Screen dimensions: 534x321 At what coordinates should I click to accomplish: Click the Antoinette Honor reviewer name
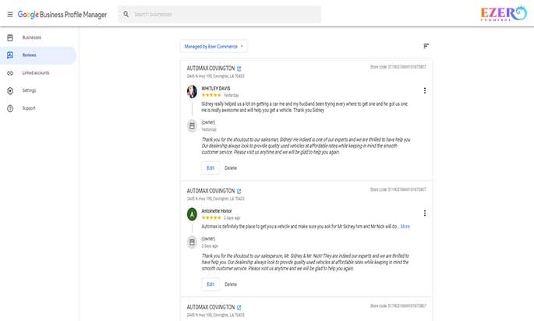tap(216, 210)
